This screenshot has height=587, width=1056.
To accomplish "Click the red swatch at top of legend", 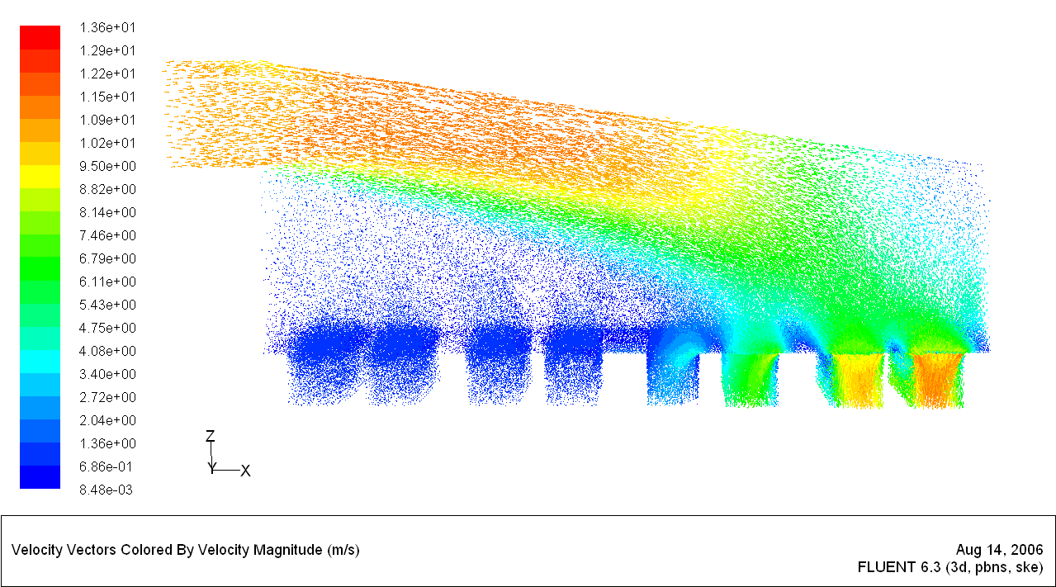I will (x=40, y=37).
